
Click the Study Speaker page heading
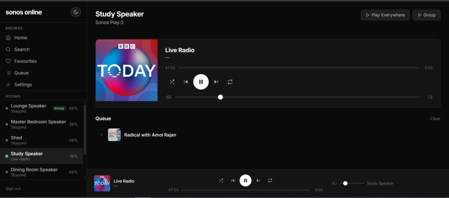[x=120, y=14]
